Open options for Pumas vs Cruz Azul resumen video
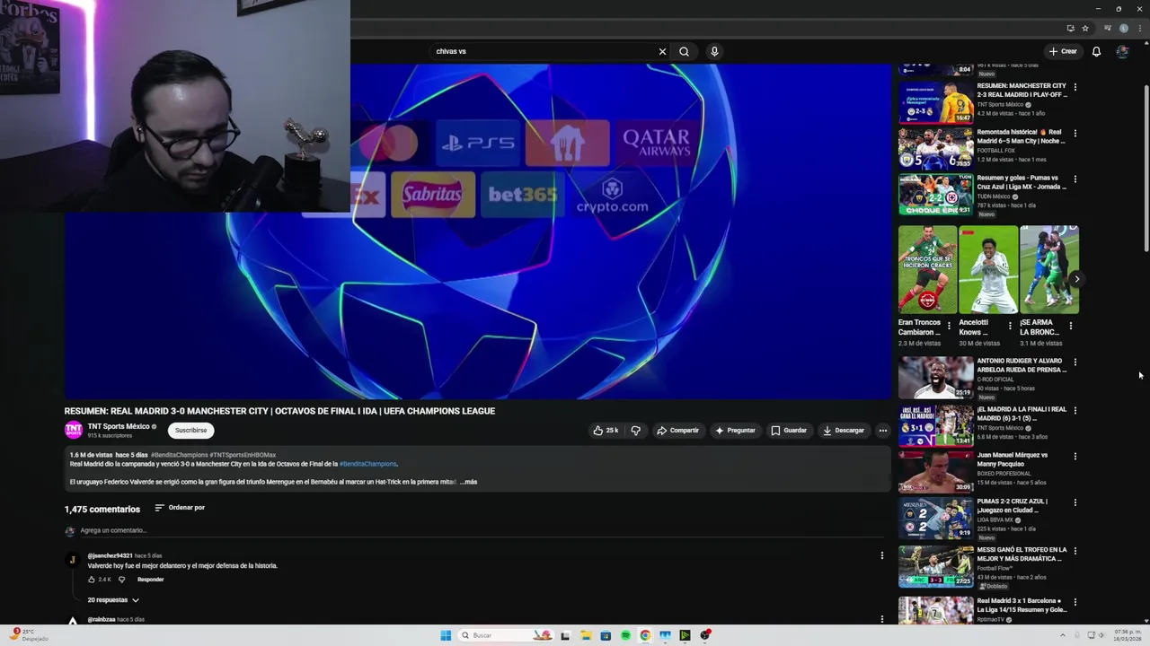The height and width of the screenshot is (646, 1150). tap(1075, 179)
